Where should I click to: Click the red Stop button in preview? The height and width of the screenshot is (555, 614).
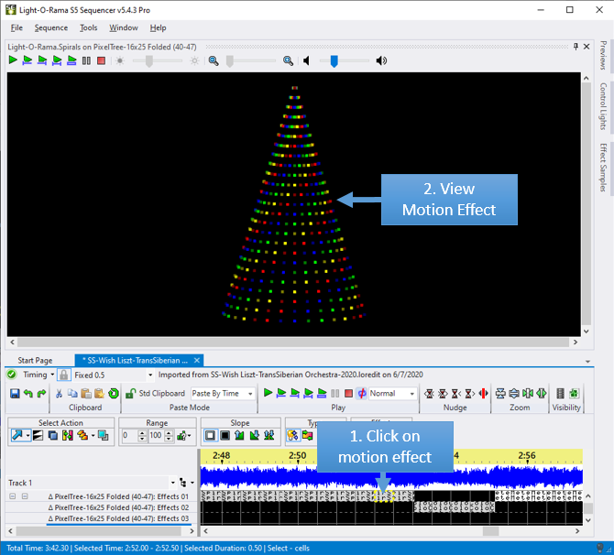point(101,60)
